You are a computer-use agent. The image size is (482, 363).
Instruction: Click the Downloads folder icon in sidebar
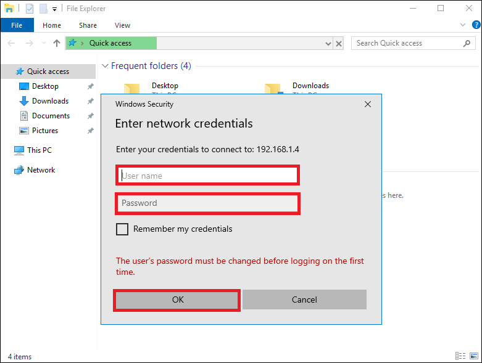pyautogui.click(x=24, y=101)
